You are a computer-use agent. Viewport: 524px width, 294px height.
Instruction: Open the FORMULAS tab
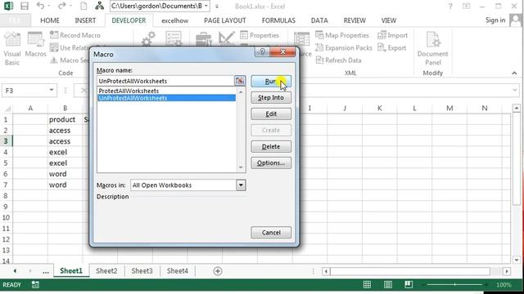278,20
